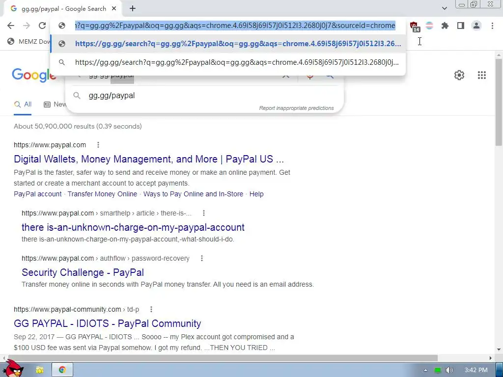The image size is (503, 377).
Task: Go back to the previous page
Action: (11, 26)
